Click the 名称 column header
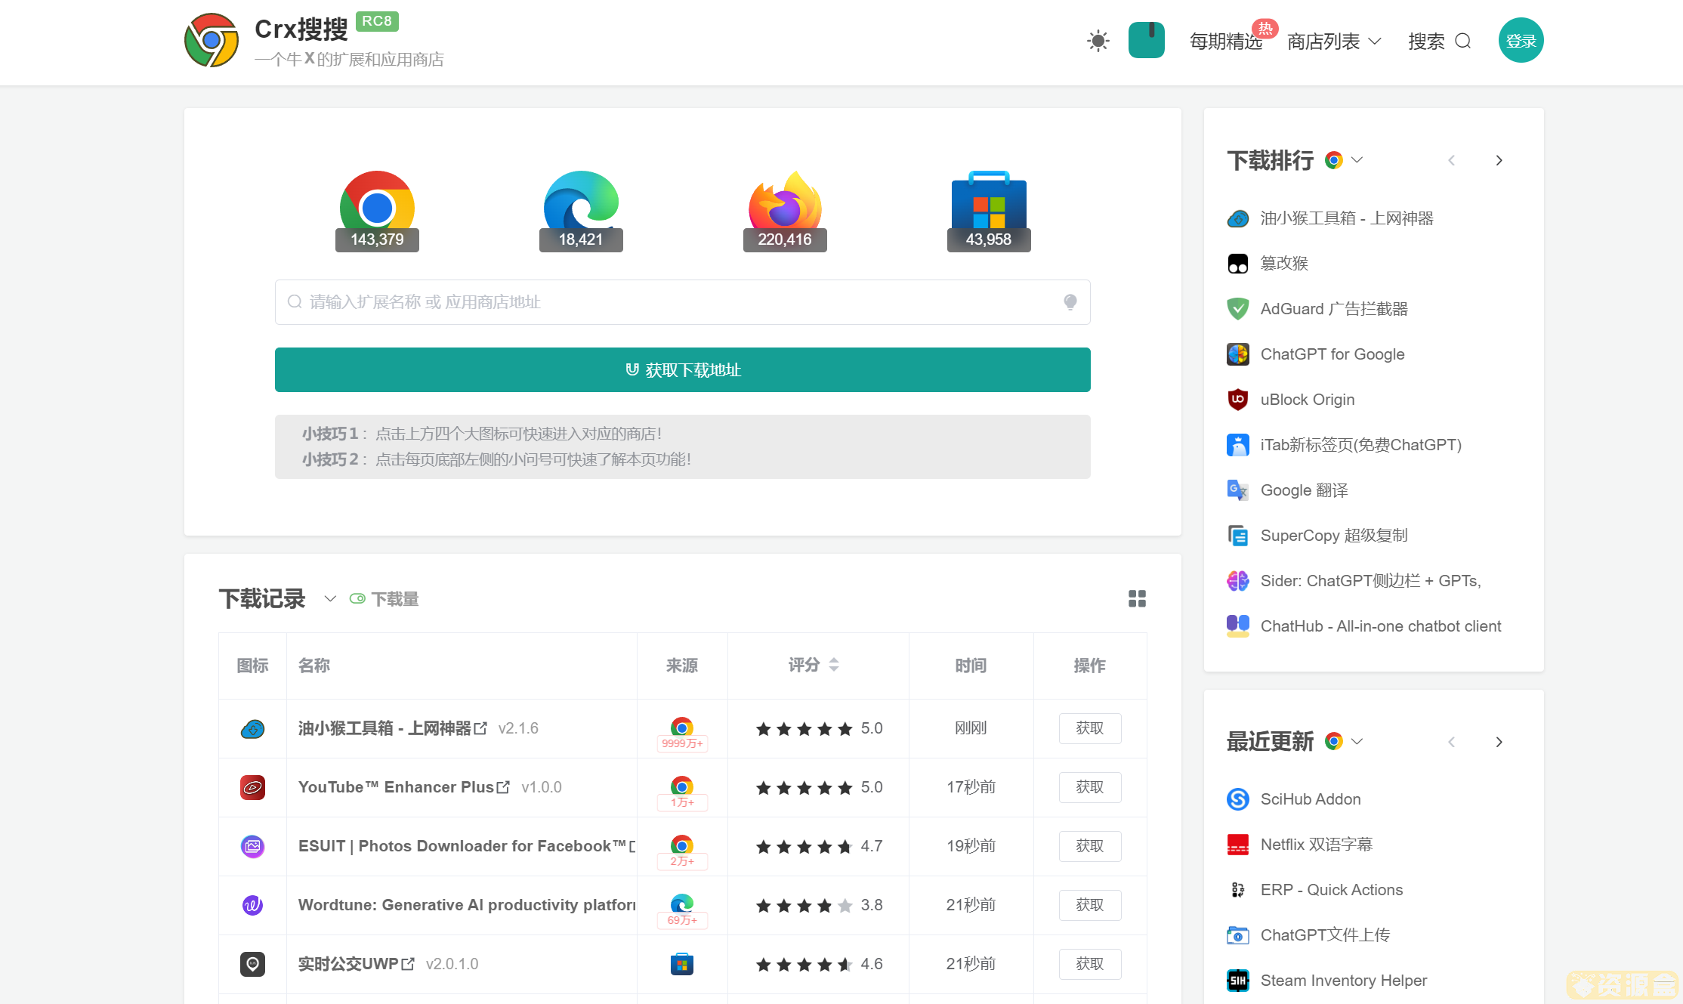 (x=314, y=666)
